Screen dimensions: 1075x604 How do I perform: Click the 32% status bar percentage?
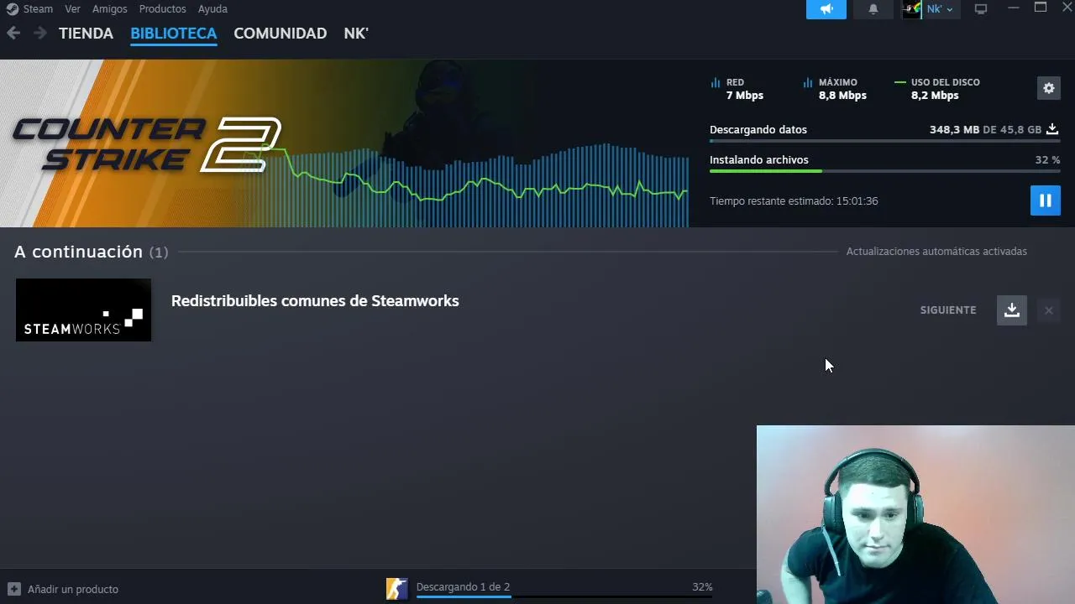pos(702,587)
